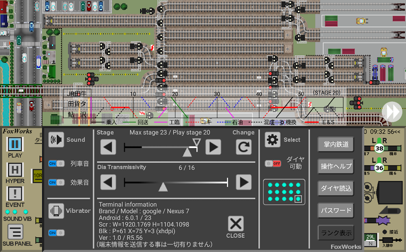Increase stage with right arrow
The image size is (406, 252).
pos(213,147)
